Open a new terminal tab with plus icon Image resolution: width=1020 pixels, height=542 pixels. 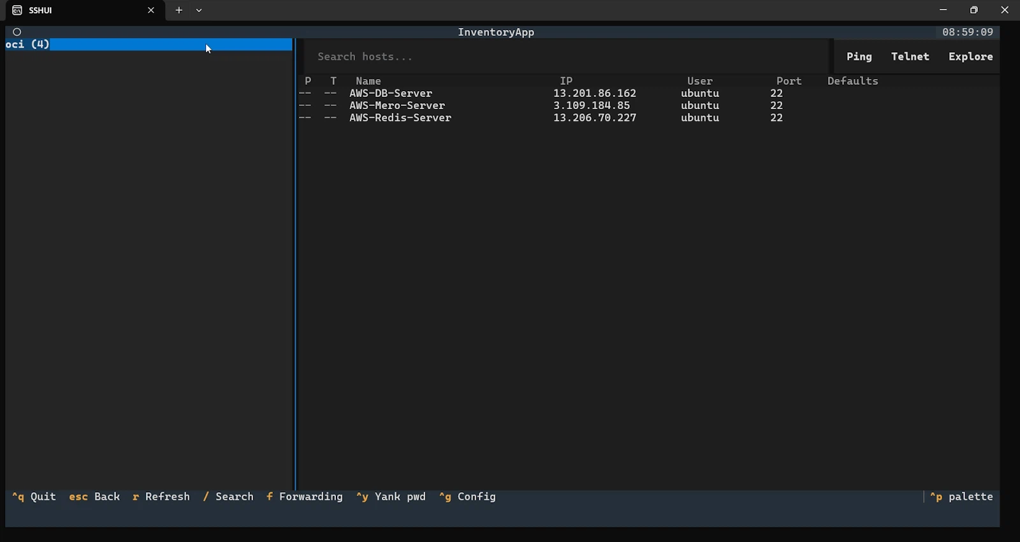(x=179, y=10)
